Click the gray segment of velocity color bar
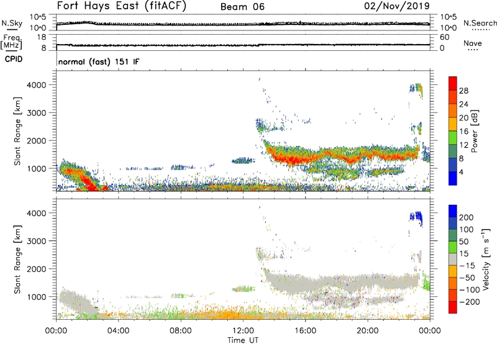497x344 pixels. pos(453,260)
